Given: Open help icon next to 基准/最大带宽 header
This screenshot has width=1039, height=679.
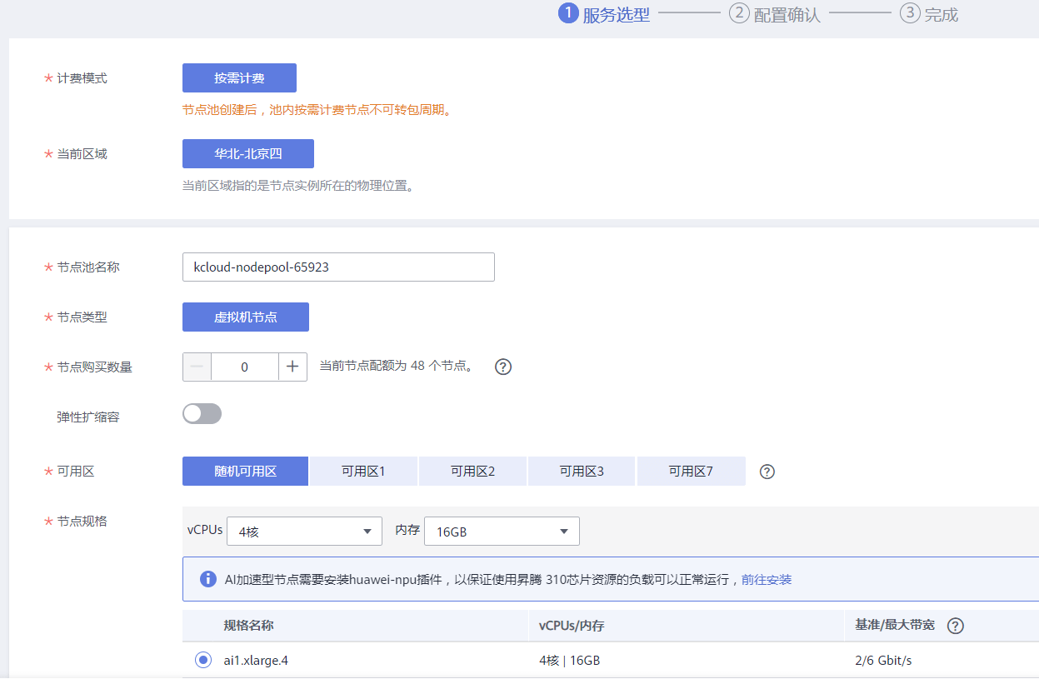Looking at the screenshot, I should [956, 626].
